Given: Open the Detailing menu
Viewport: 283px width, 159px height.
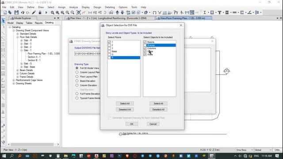Looking at the screenshot, I should point(110,7).
